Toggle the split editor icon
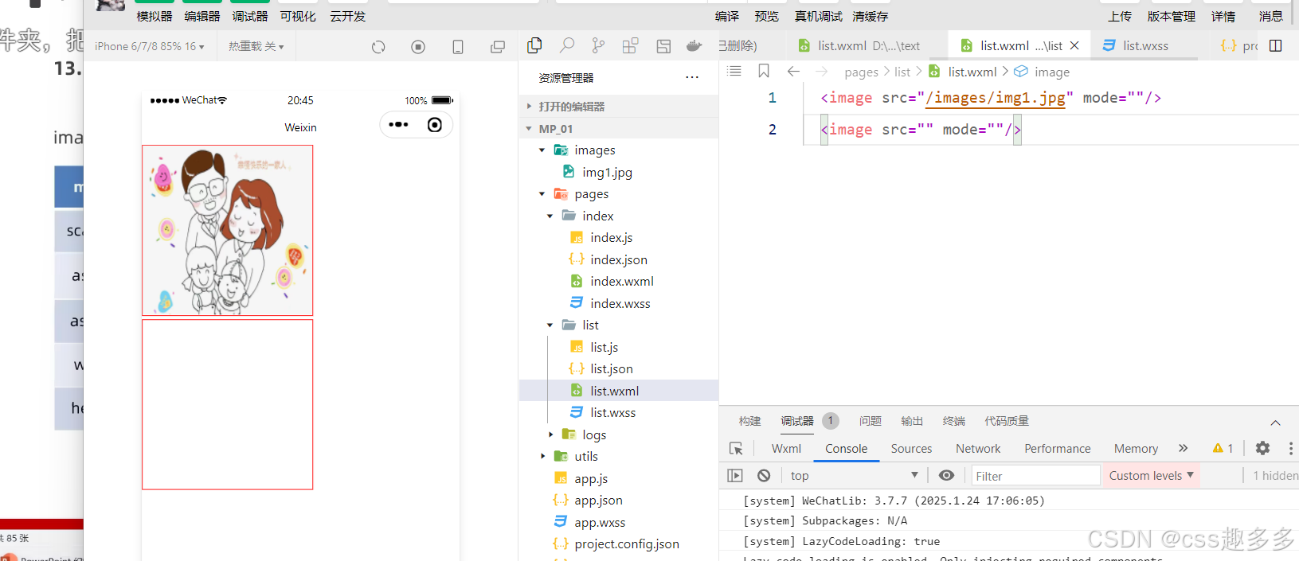 pos(1276,45)
